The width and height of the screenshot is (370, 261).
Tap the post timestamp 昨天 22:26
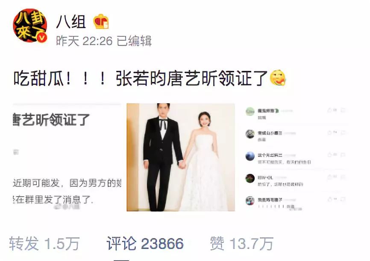pos(84,41)
